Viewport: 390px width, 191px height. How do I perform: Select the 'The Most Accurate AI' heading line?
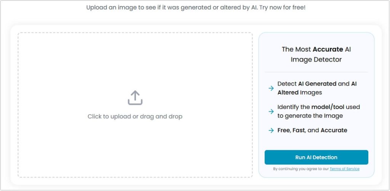[316, 49]
